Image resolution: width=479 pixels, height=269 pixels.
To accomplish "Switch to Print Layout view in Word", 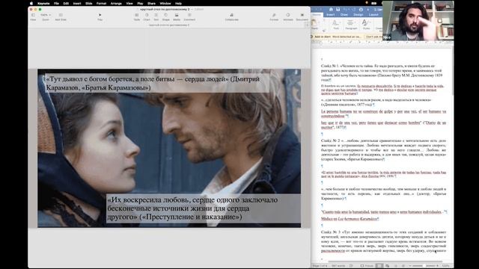I will [379, 266].
